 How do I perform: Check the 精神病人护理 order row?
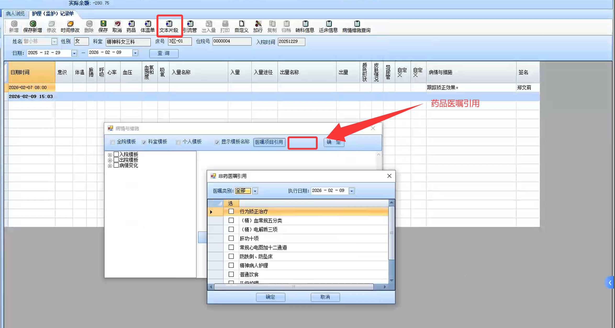[x=231, y=265]
